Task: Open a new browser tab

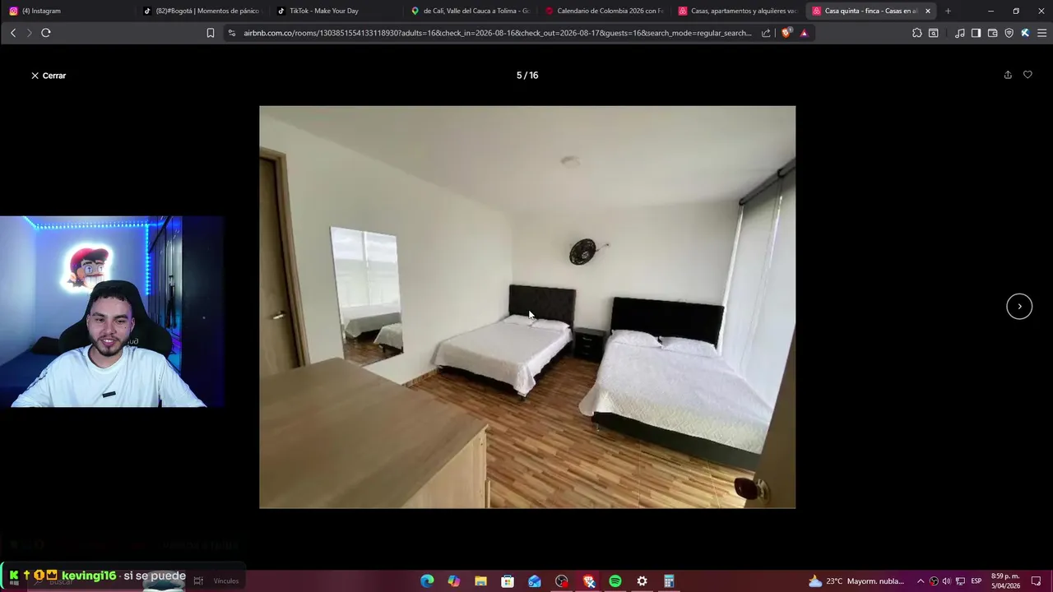Action: coord(948,11)
